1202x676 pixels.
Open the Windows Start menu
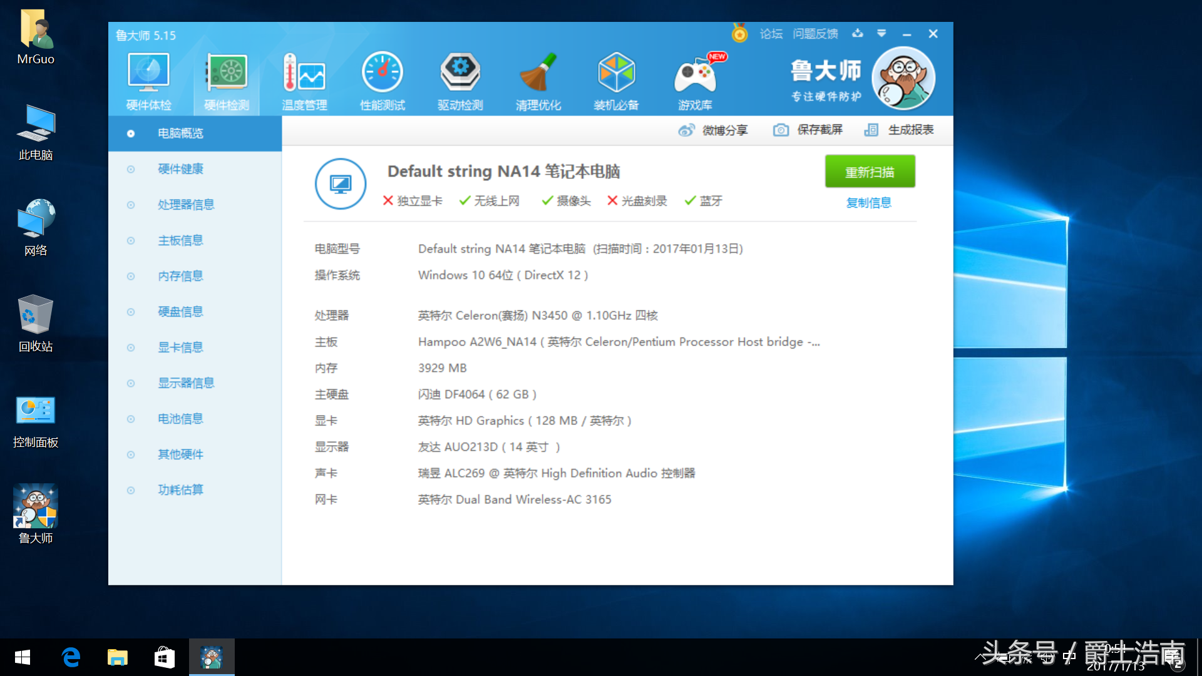[23, 657]
